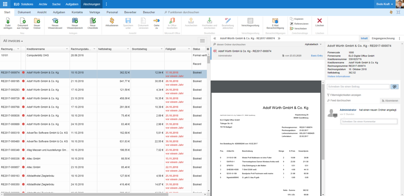Switch to the Dokument ribbon tab
404x196 pixels.
(x=24, y=12)
